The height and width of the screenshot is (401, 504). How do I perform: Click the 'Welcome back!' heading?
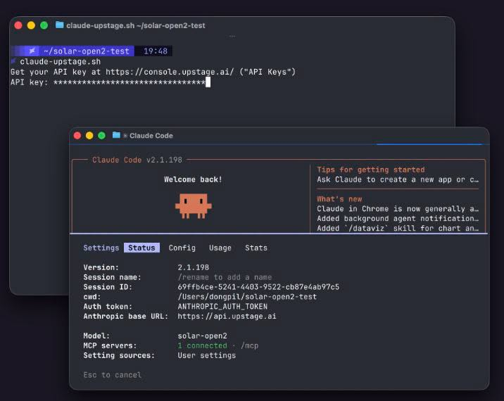pyautogui.click(x=193, y=179)
